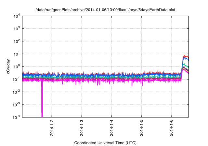Click the 10^-3 y-axis tick label
This screenshot has height=146, width=208.
pos(16,105)
